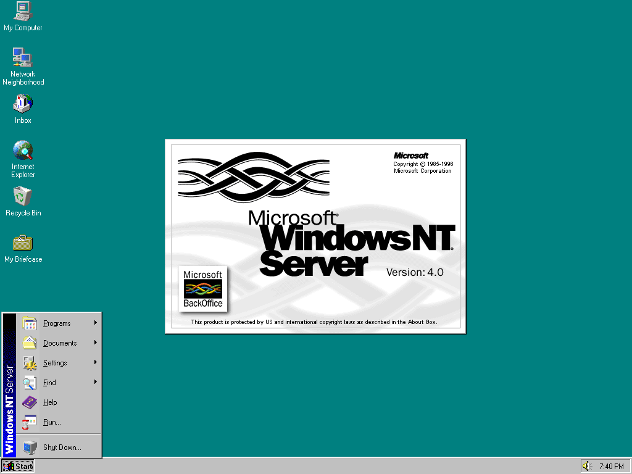Click the Start button on the taskbar

(x=18, y=467)
